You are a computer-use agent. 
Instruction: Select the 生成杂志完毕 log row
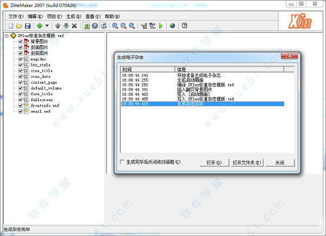tap(203, 104)
